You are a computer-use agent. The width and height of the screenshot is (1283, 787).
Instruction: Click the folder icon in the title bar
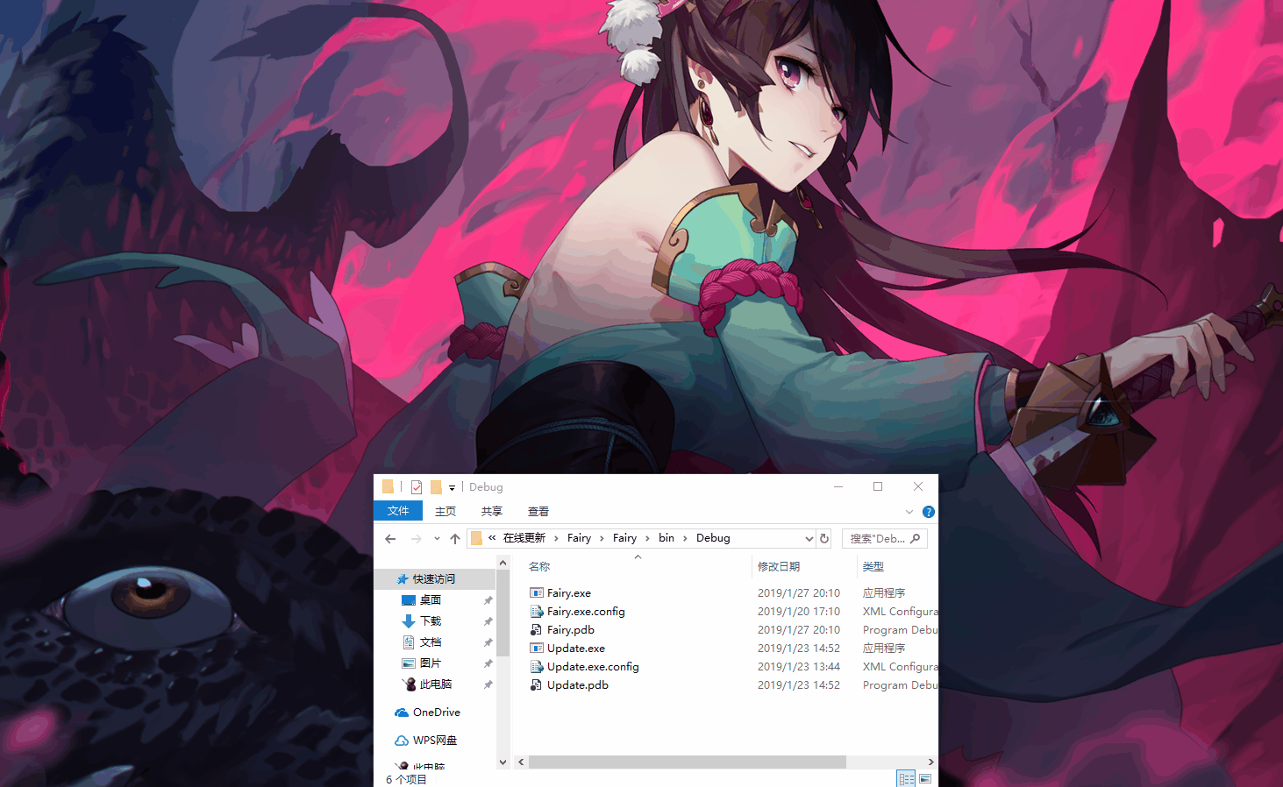pyautogui.click(x=388, y=486)
